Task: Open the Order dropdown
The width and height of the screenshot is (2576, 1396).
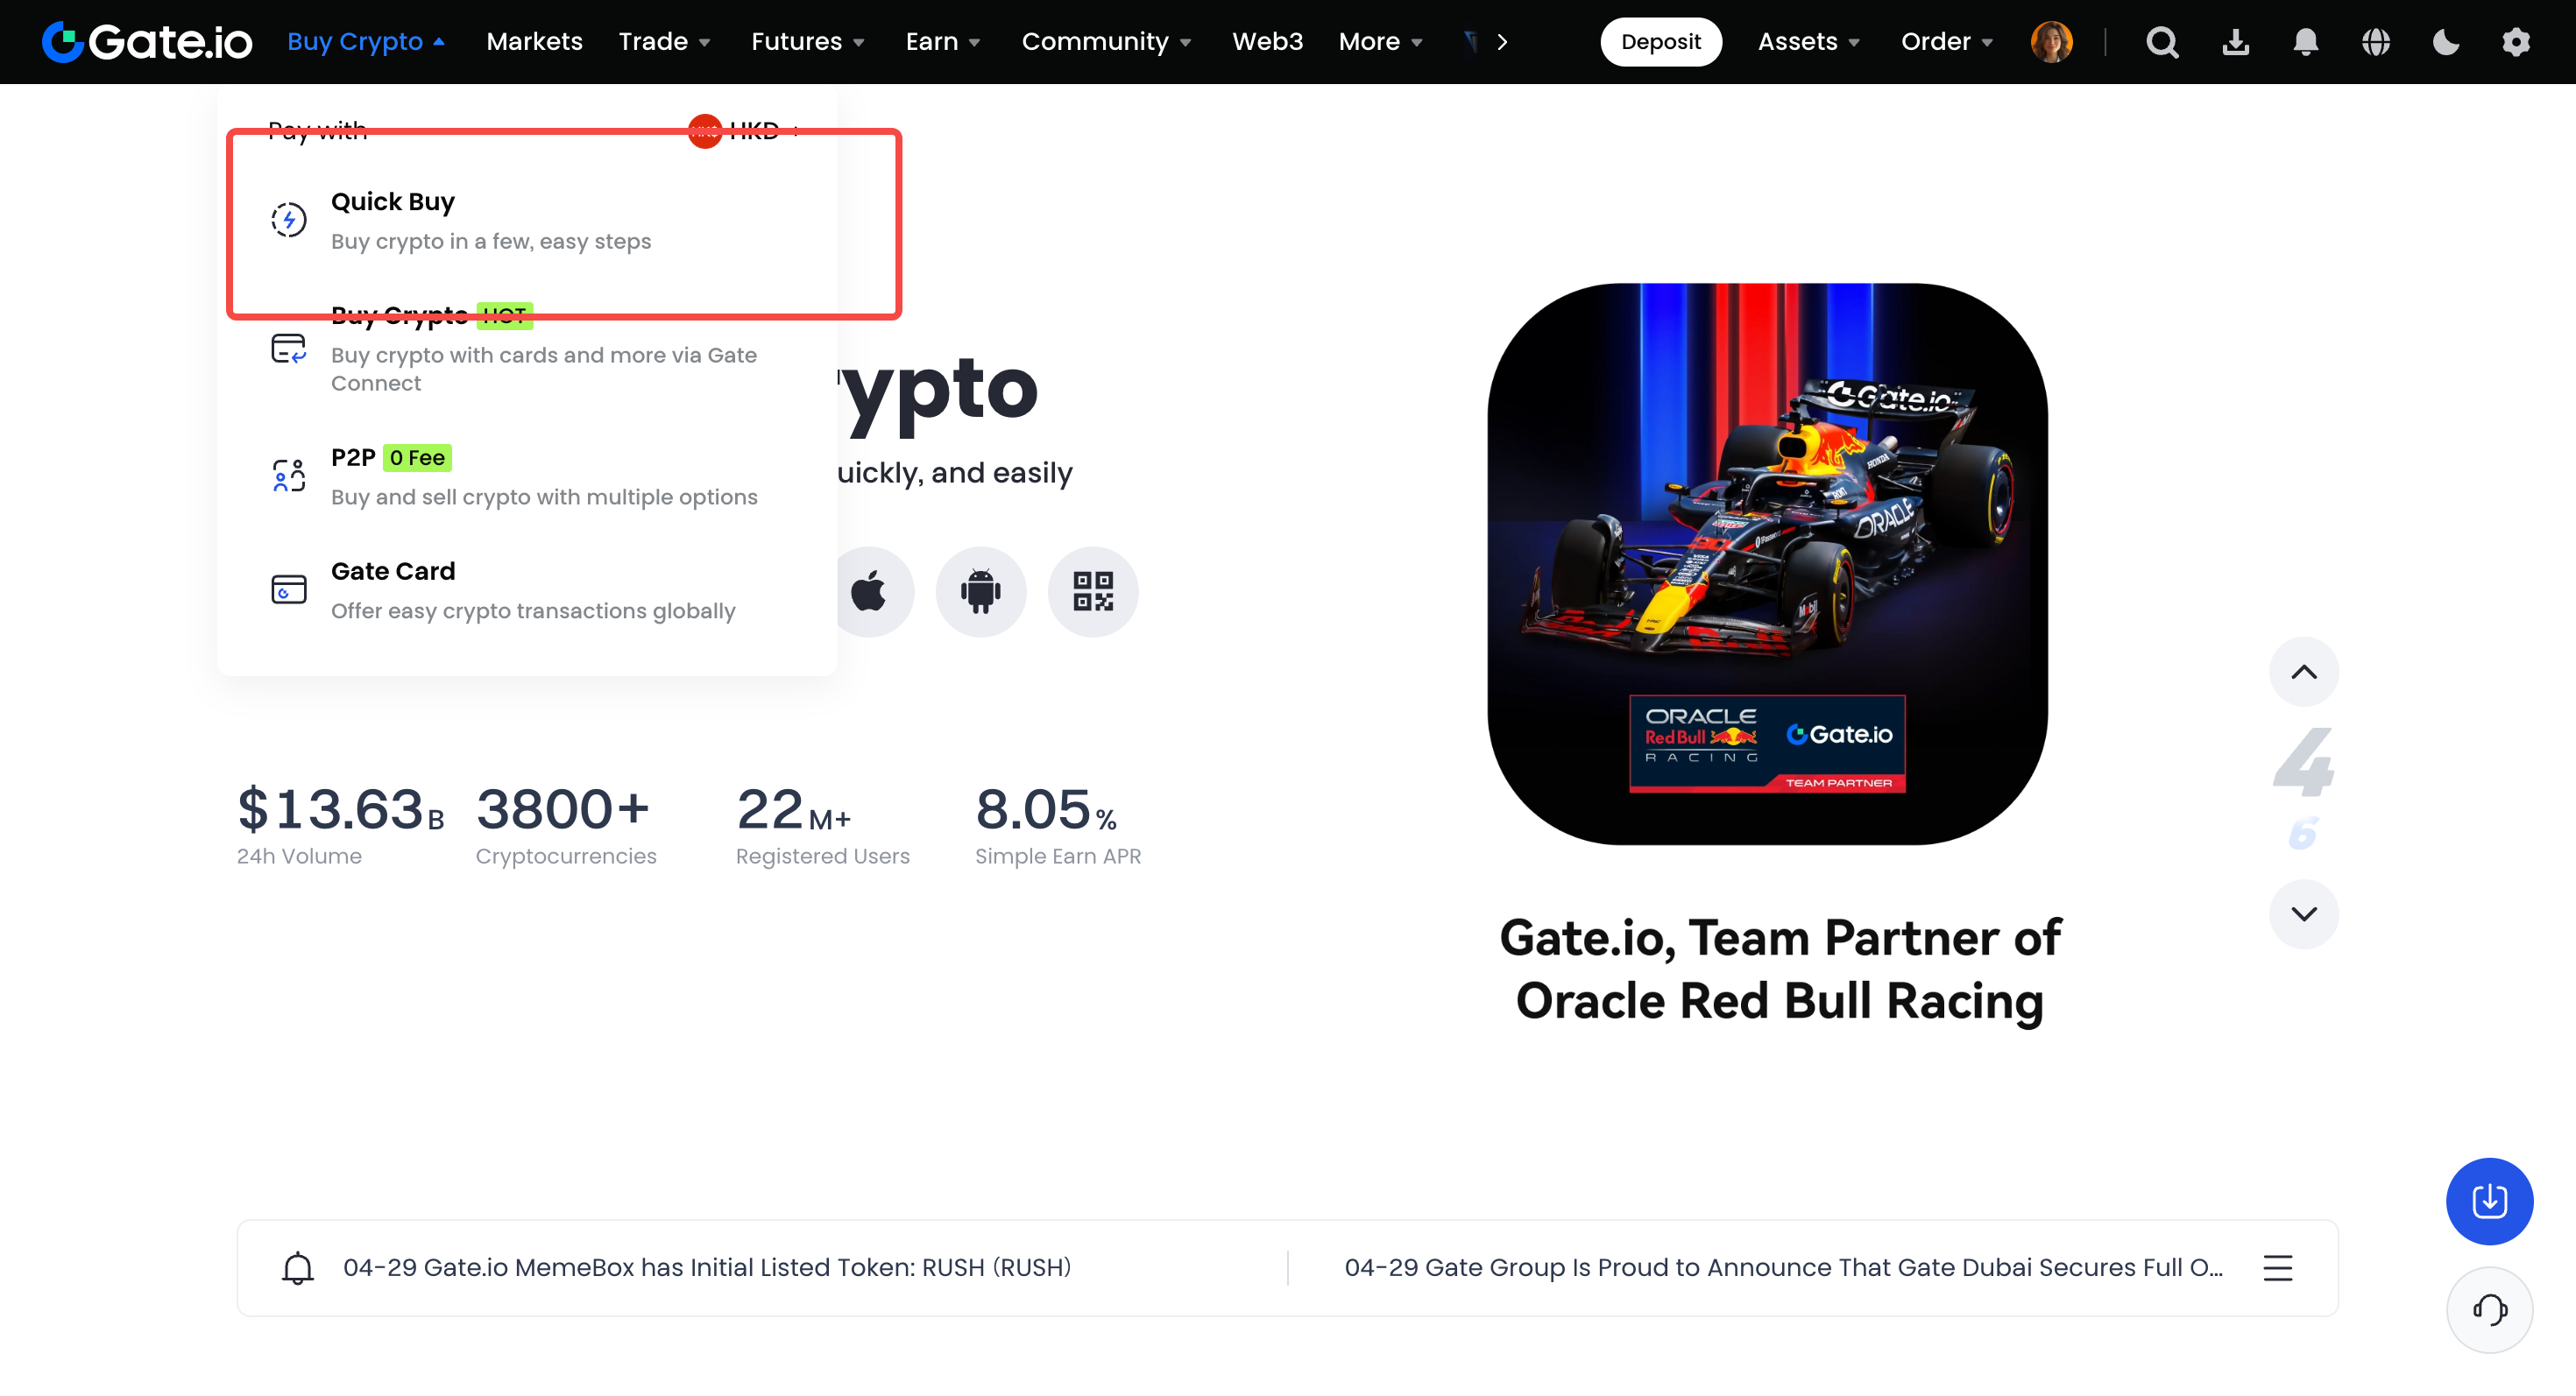Action: click(1946, 42)
